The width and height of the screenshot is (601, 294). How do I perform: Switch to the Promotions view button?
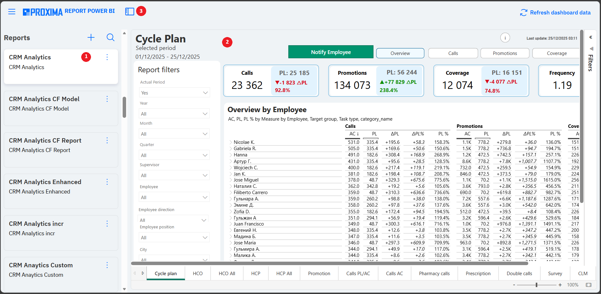tap(505, 53)
